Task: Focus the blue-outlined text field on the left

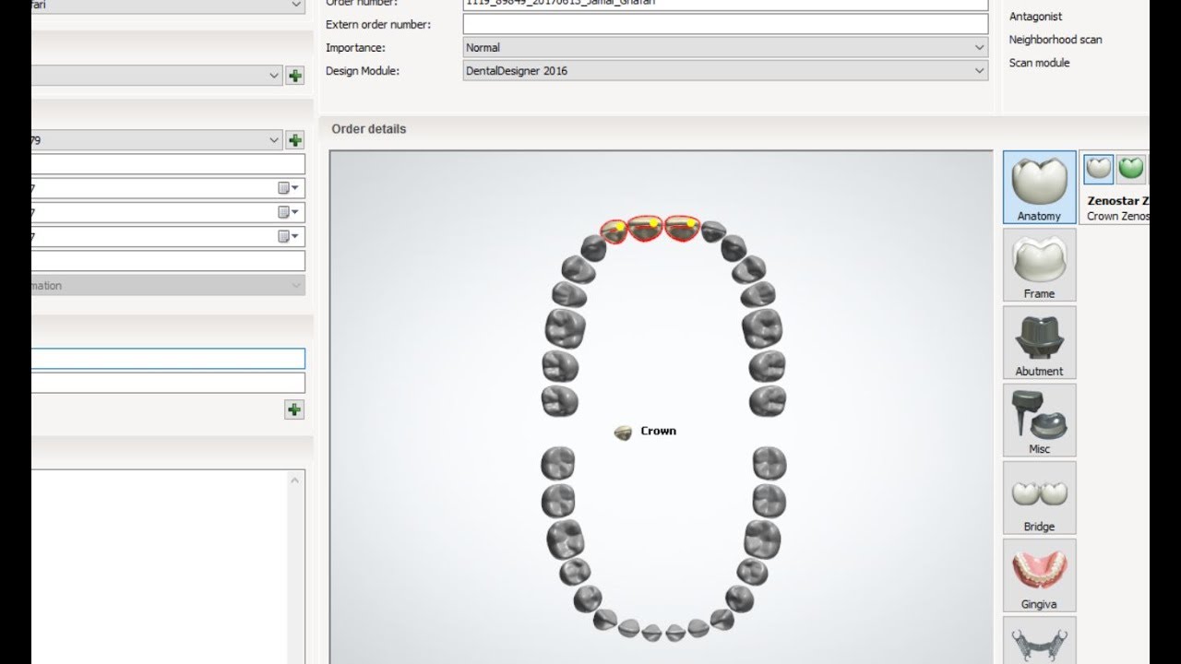Action: coord(168,359)
